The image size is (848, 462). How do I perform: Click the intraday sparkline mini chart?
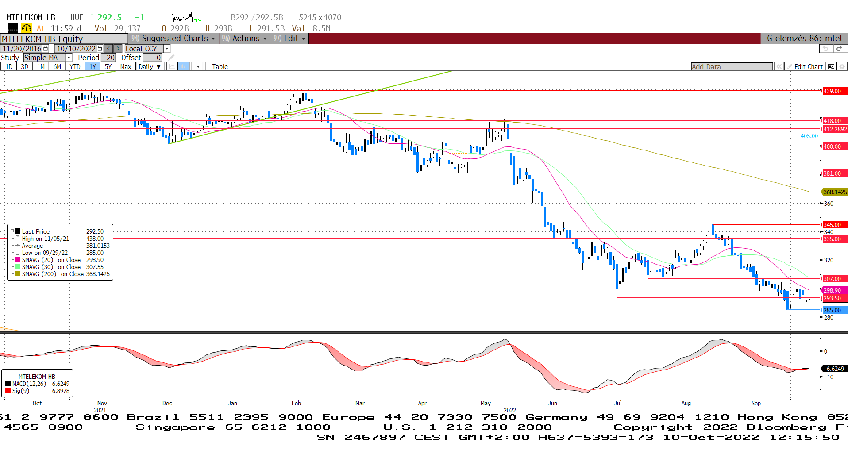187,18
